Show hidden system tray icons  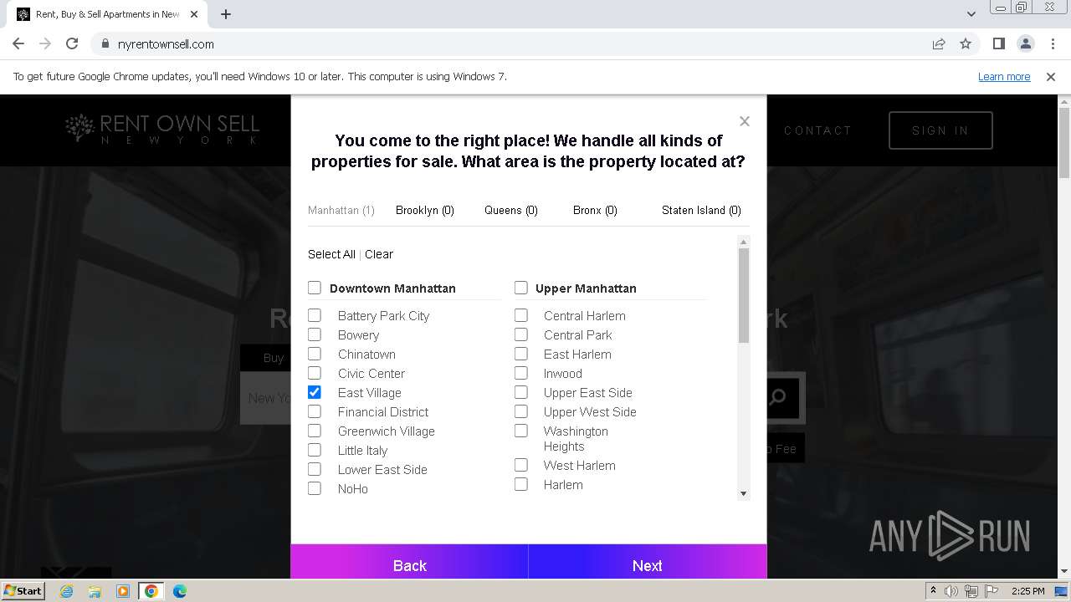pos(933,591)
